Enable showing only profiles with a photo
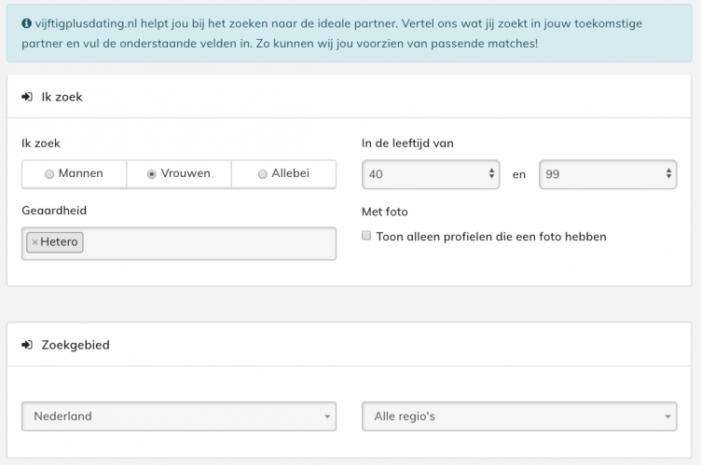 [x=367, y=237]
